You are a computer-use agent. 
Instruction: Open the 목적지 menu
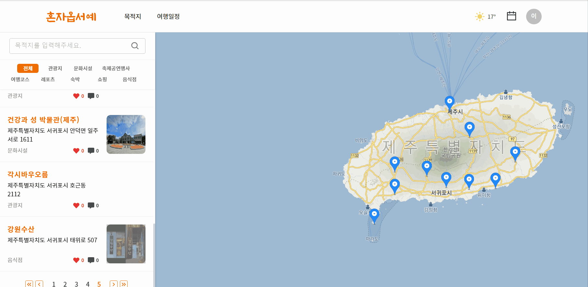(133, 17)
